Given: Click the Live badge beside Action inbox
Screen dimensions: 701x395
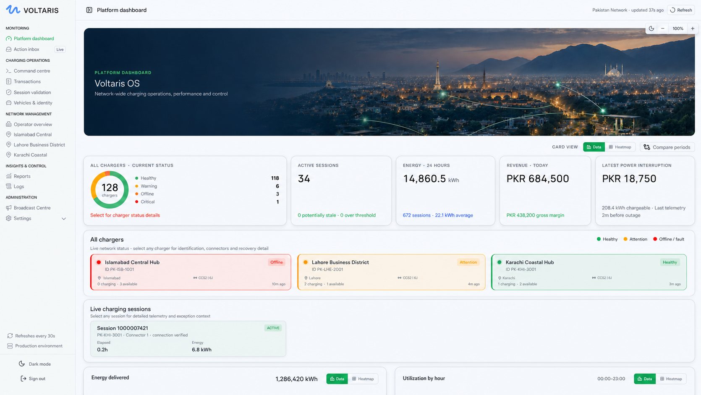Looking at the screenshot, I should tap(60, 50).
